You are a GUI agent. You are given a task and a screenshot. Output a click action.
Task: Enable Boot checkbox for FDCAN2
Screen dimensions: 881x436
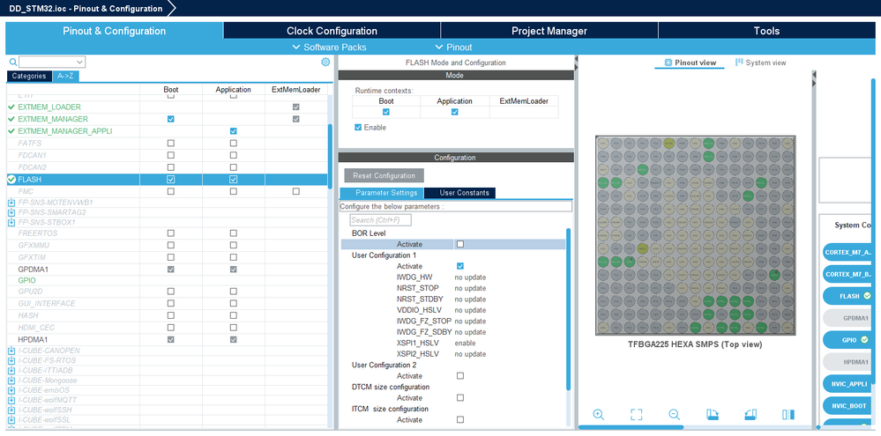[171, 167]
